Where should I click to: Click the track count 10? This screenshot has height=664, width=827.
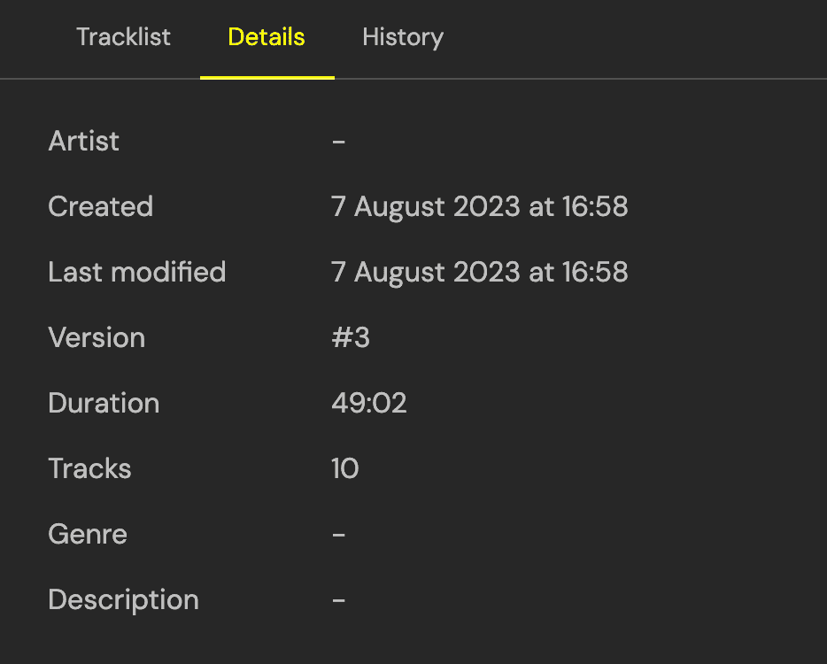tap(345, 468)
